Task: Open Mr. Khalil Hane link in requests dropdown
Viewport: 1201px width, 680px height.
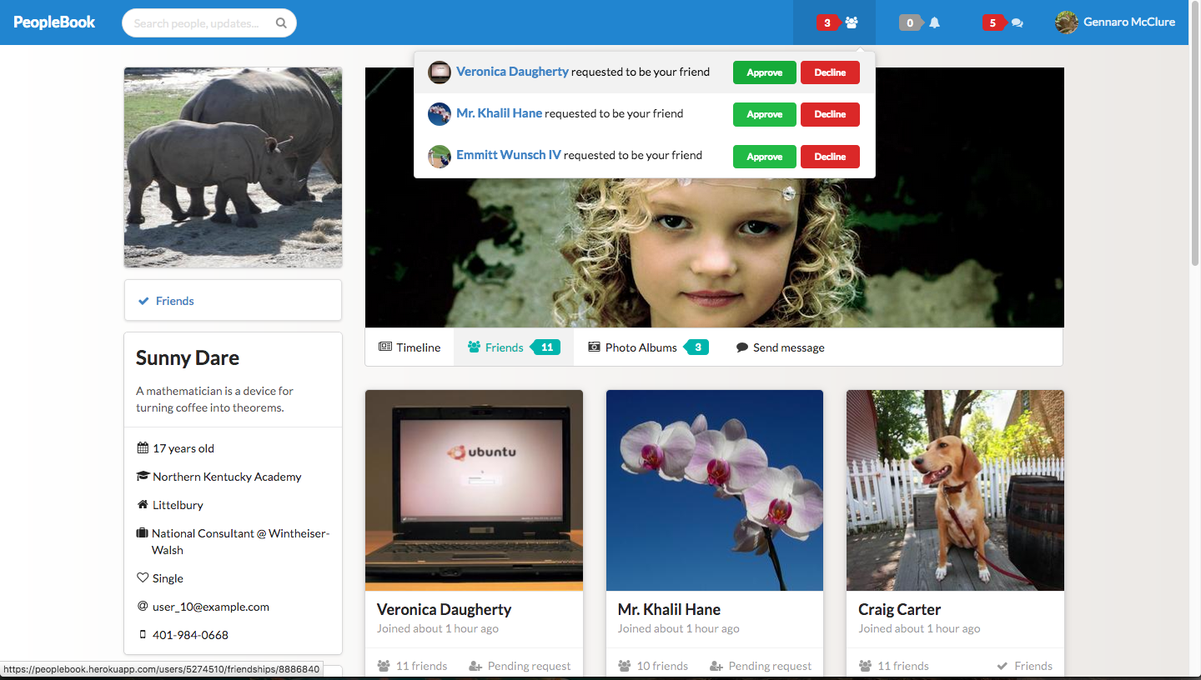Action: (x=499, y=113)
